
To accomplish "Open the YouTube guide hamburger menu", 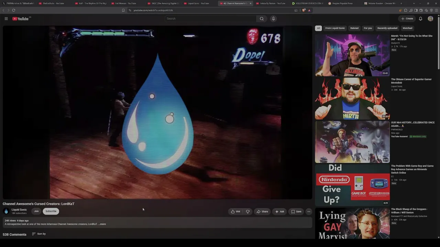I will click(6, 19).
